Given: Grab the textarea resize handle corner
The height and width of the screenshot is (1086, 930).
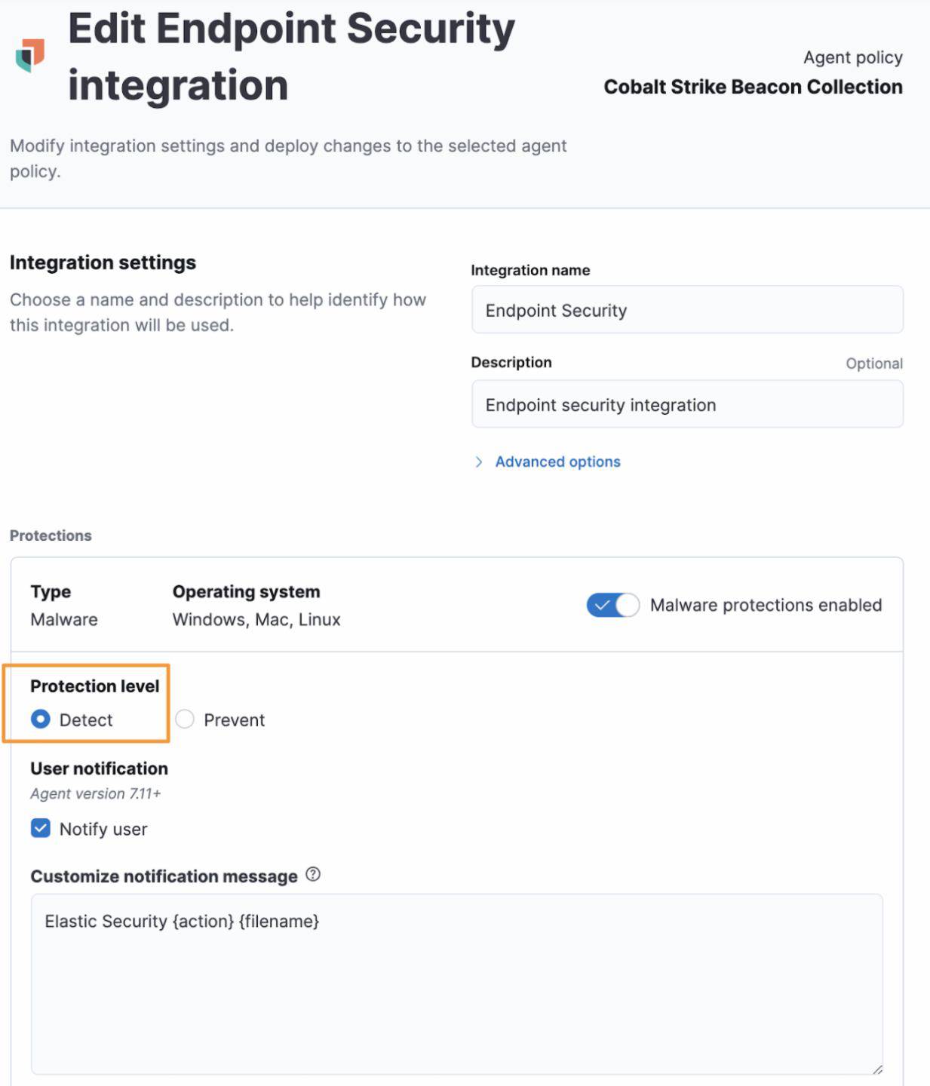Looking at the screenshot, I should click(877, 1069).
